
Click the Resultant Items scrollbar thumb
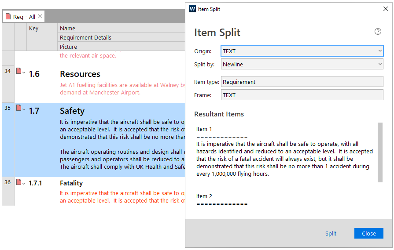click(380, 152)
